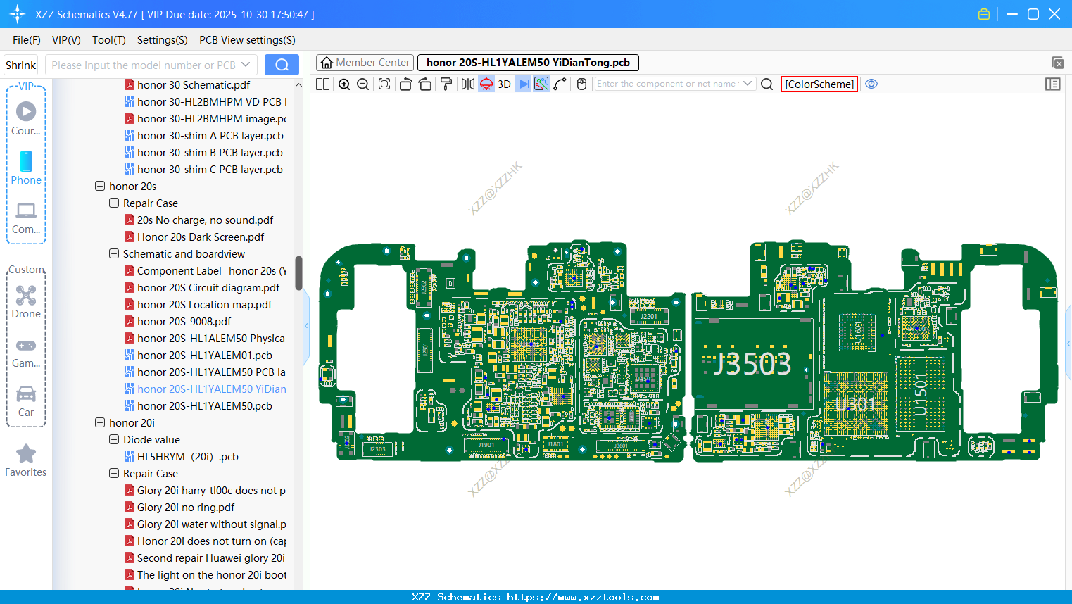The image size is (1072, 604).
Task: Open honor 20S Circuit diagram.pdf
Action: coord(208,288)
